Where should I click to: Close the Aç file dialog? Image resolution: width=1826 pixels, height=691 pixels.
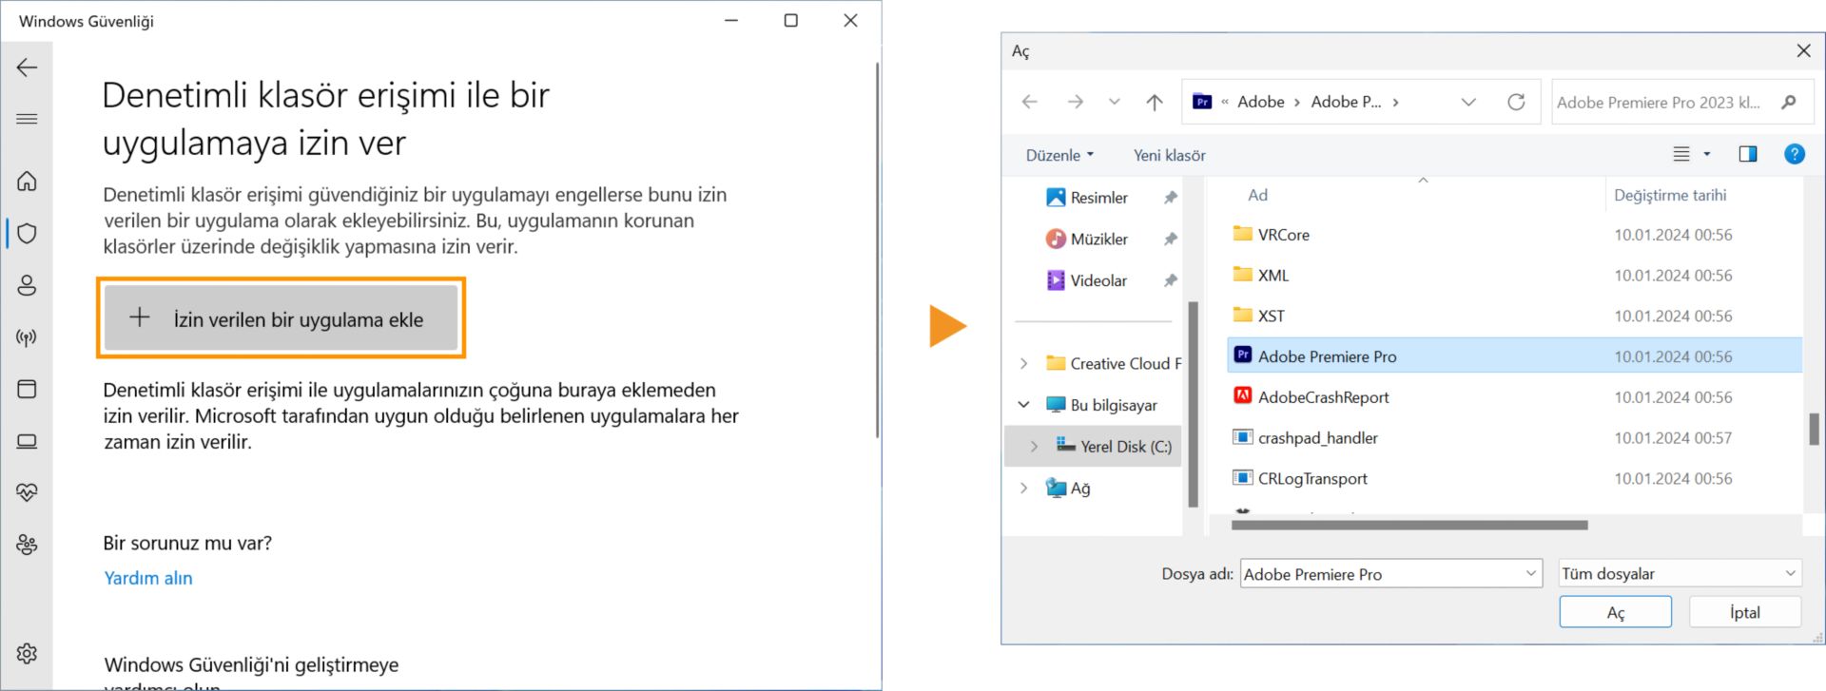pyautogui.click(x=1803, y=50)
